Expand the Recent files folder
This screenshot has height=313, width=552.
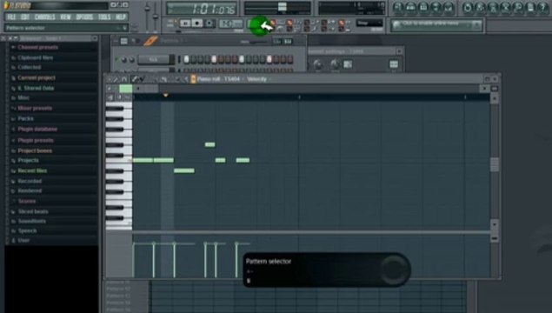pos(32,170)
